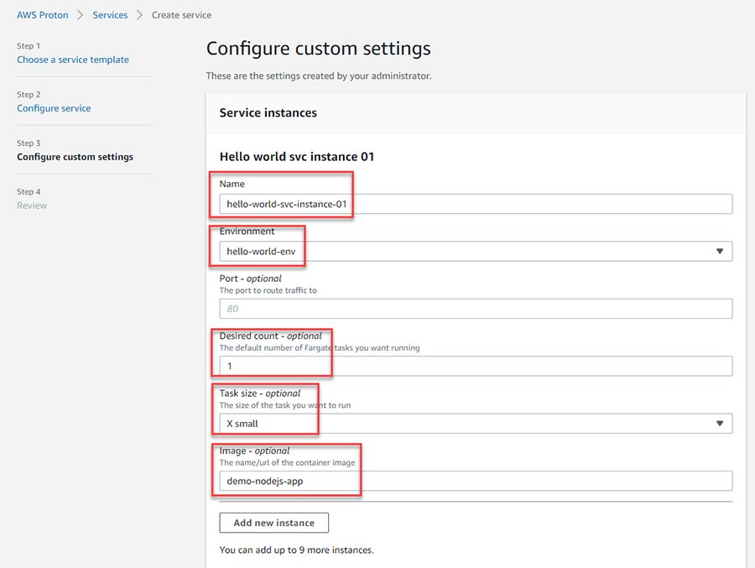Click the Create service breadcrumb item
The height and width of the screenshot is (568, 755).
pos(181,14)
